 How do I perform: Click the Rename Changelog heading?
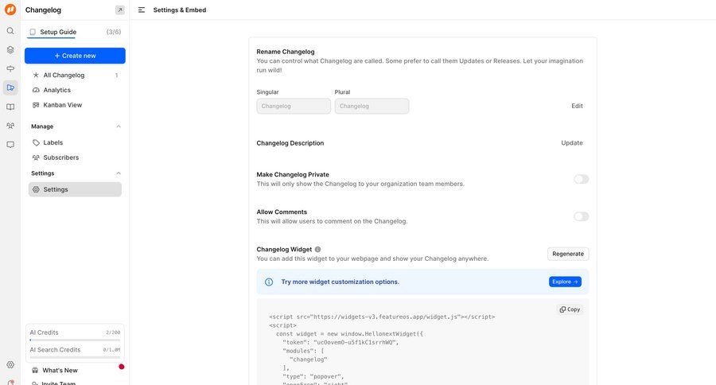pos(286,52)
